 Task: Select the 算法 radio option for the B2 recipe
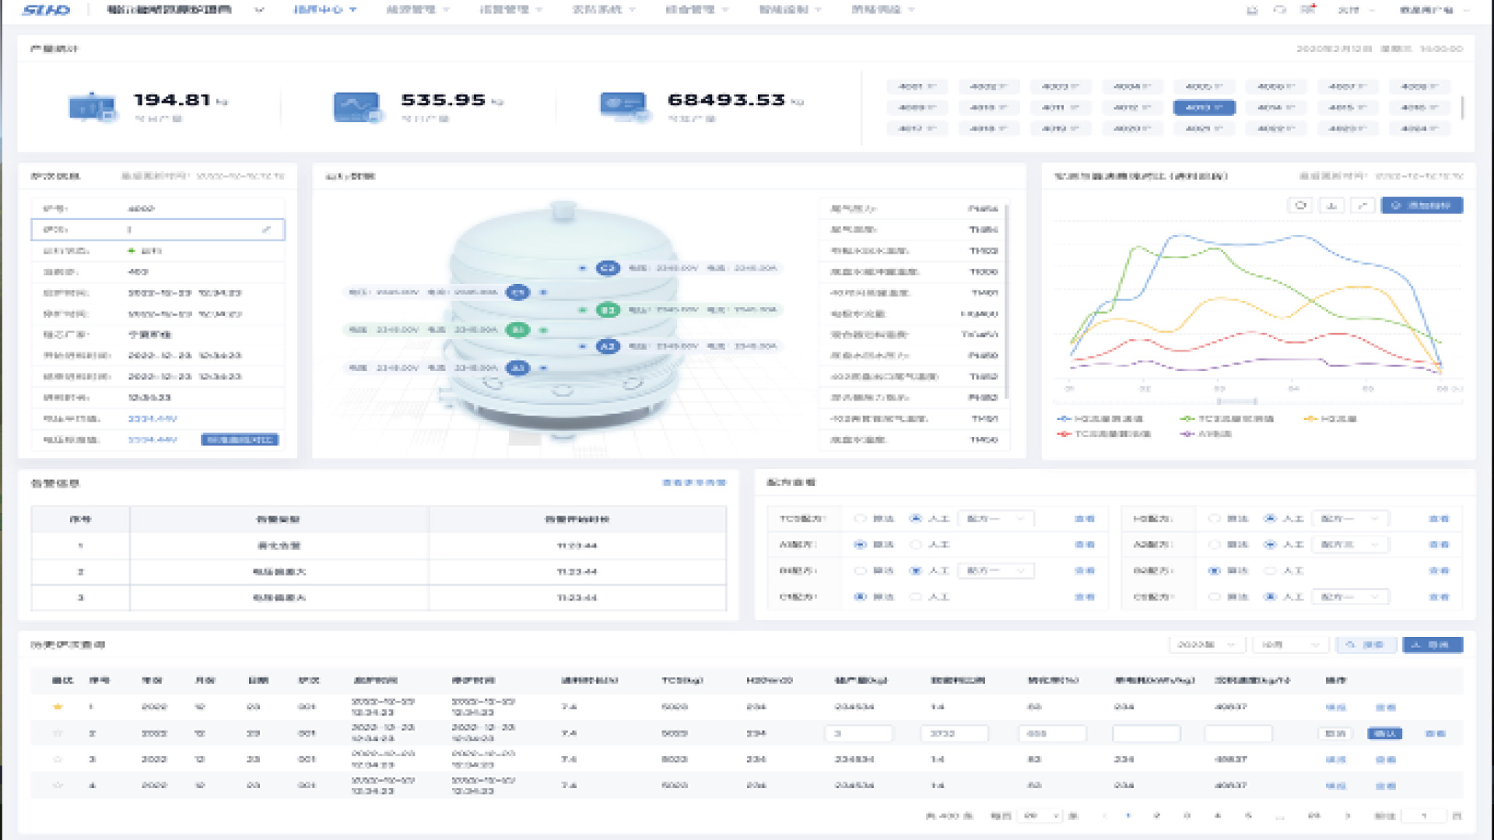click(x=1215, y=570)
